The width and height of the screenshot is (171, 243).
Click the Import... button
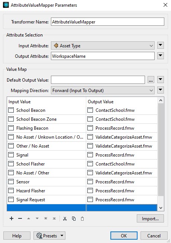(x=150, y=218)
